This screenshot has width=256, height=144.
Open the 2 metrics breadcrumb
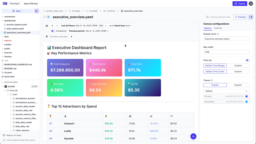pyautogui.click(x=110, y=11)
